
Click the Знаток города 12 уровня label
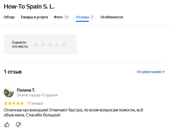pos(37,95)
